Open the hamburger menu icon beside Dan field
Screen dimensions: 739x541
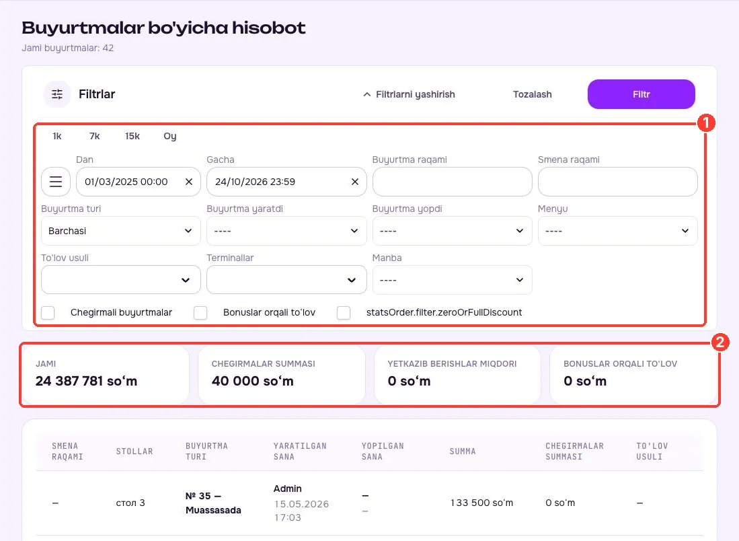coord(56,182)
